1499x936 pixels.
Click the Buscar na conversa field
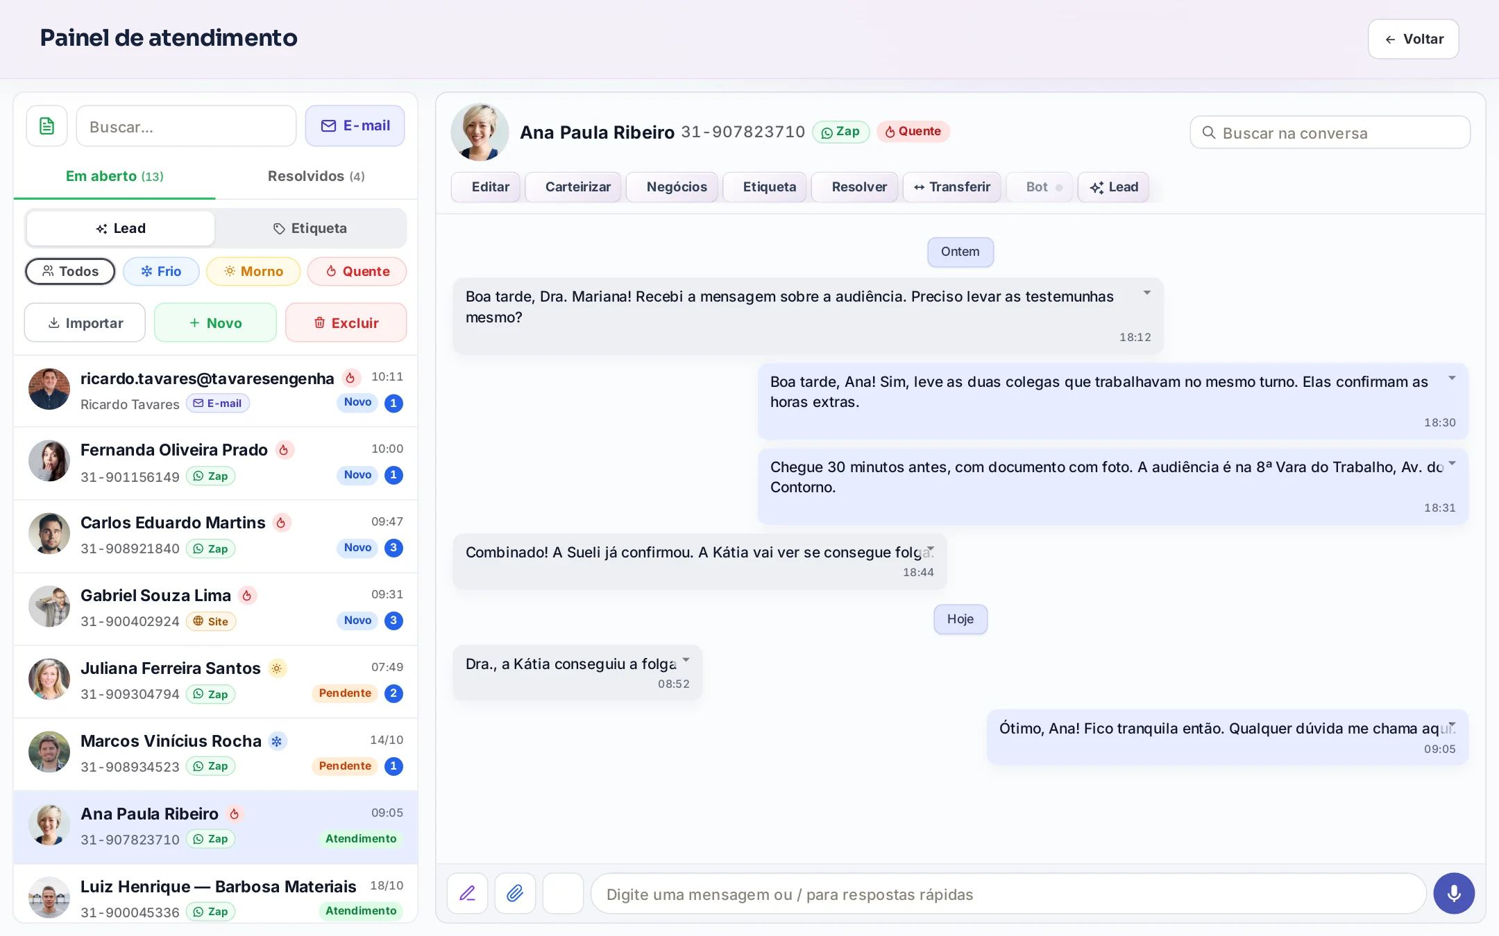1330,132
